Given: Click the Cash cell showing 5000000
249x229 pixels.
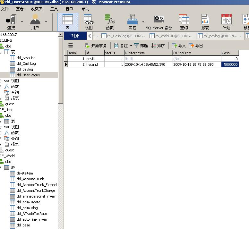Looking at the screenshot, I should tap(230, 64).
